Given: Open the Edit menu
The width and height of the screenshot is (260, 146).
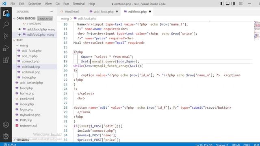Looking at the screenshot, I should pyautogui.click(x=22, y=4).
